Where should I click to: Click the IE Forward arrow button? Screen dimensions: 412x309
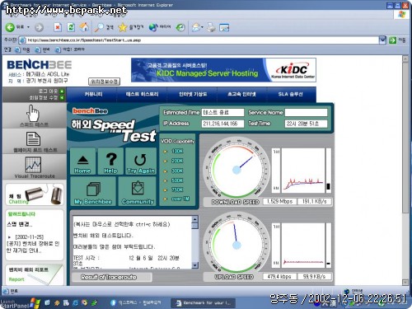[x=39, y=27]
